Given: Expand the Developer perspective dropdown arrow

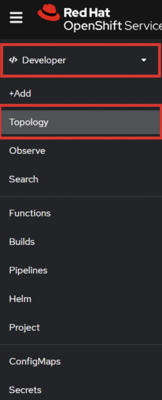Looking at the screenshot, I should (144, 60).
